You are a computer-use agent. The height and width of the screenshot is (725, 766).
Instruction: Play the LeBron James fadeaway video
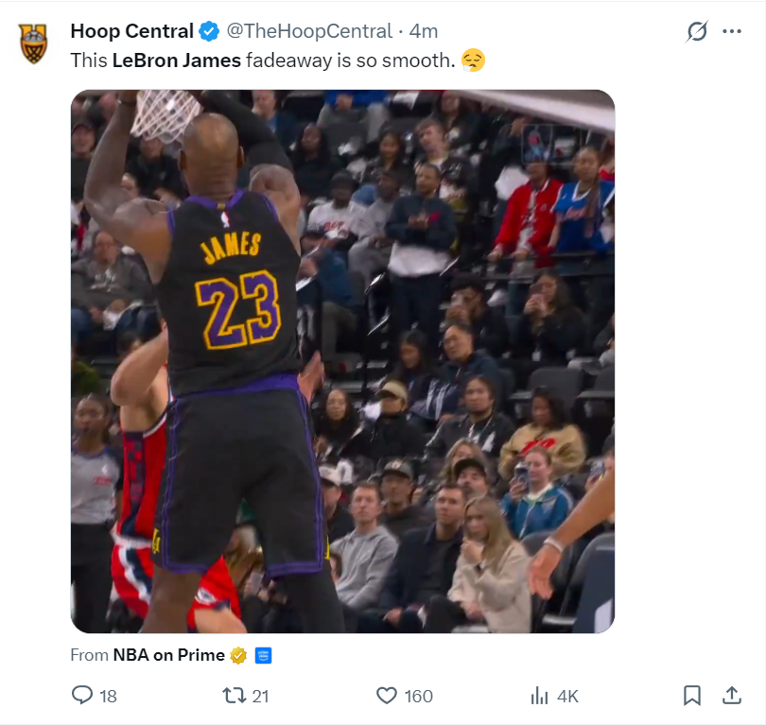(342, 361)
